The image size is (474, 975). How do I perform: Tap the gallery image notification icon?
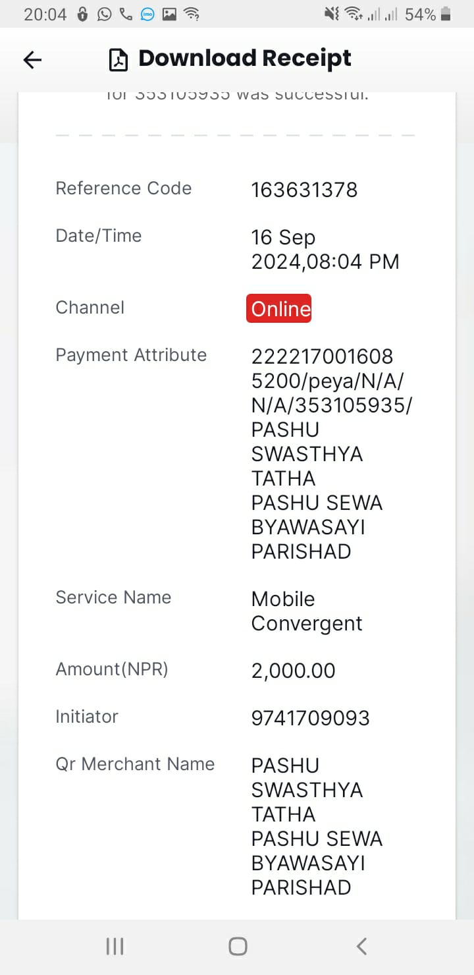(169, 14)
